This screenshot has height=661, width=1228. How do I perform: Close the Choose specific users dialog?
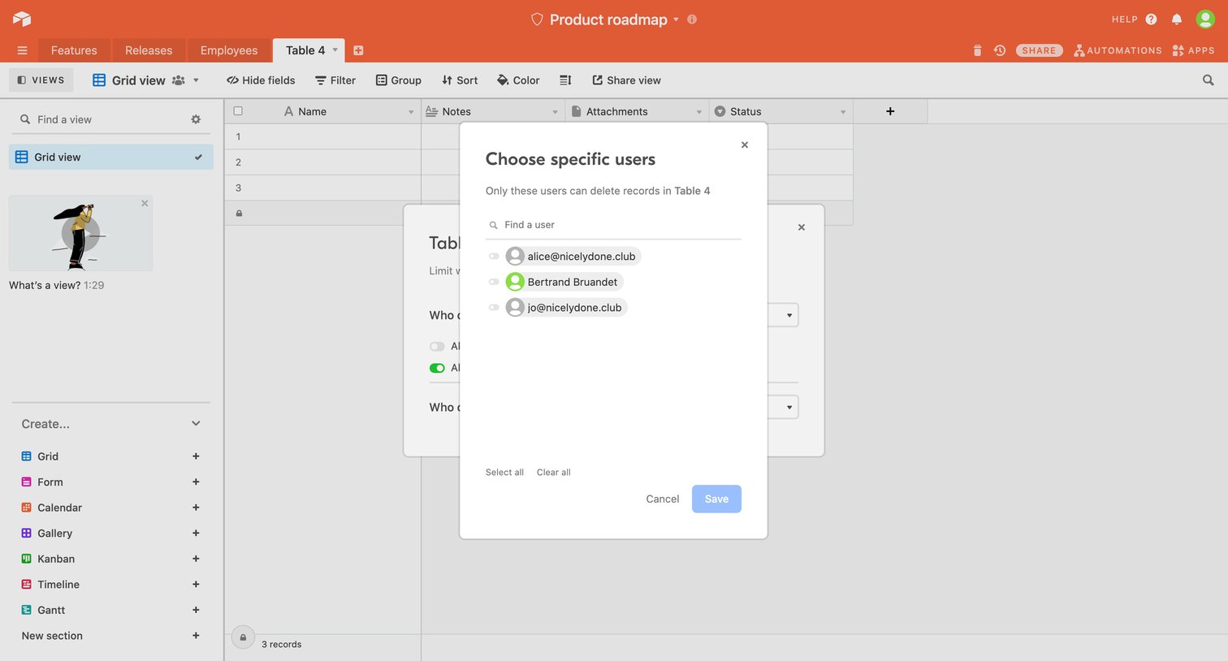(745, 145)
